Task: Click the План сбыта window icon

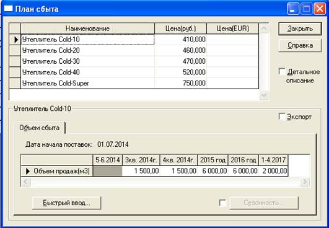Action: tap(9, 9)
